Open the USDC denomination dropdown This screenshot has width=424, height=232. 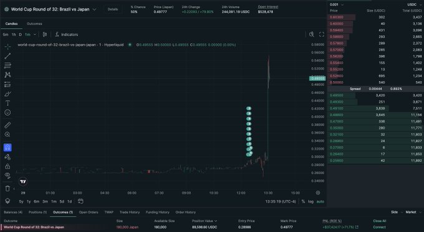tap(414, 4)
